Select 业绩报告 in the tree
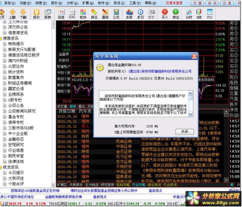The width and height of the screenshot is (242, 207). 16,94
